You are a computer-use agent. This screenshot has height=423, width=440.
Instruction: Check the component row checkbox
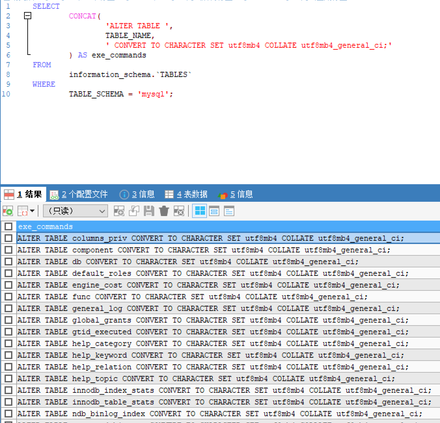8,250
